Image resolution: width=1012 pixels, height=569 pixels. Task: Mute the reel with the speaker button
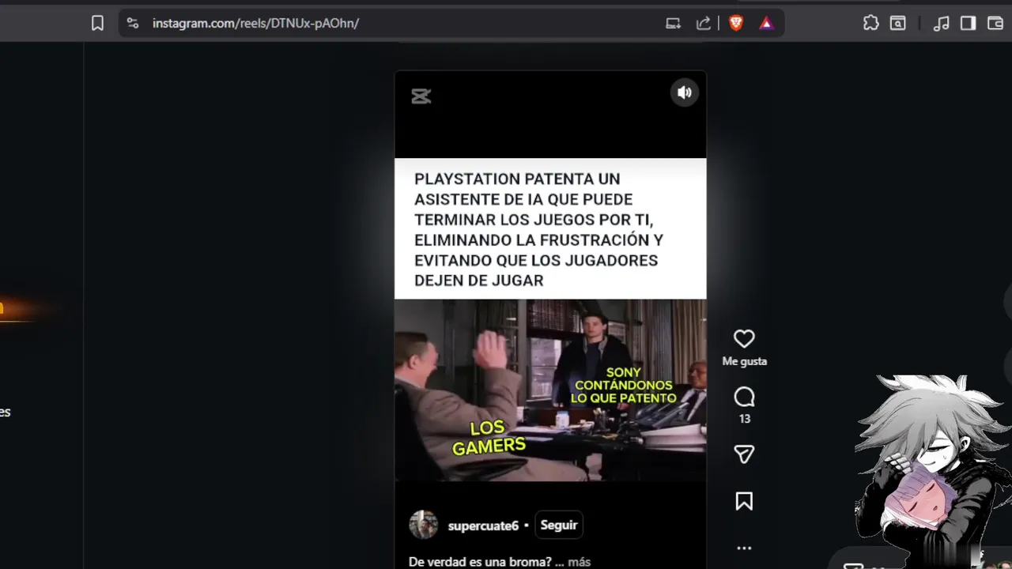[x=685, y=92]
